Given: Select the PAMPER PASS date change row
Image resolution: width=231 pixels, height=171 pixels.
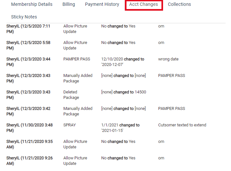Looking at the screenshot, I should [x=115, y=62].
